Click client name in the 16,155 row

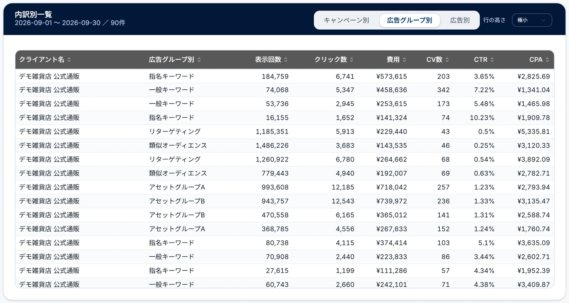coord(49,118)
